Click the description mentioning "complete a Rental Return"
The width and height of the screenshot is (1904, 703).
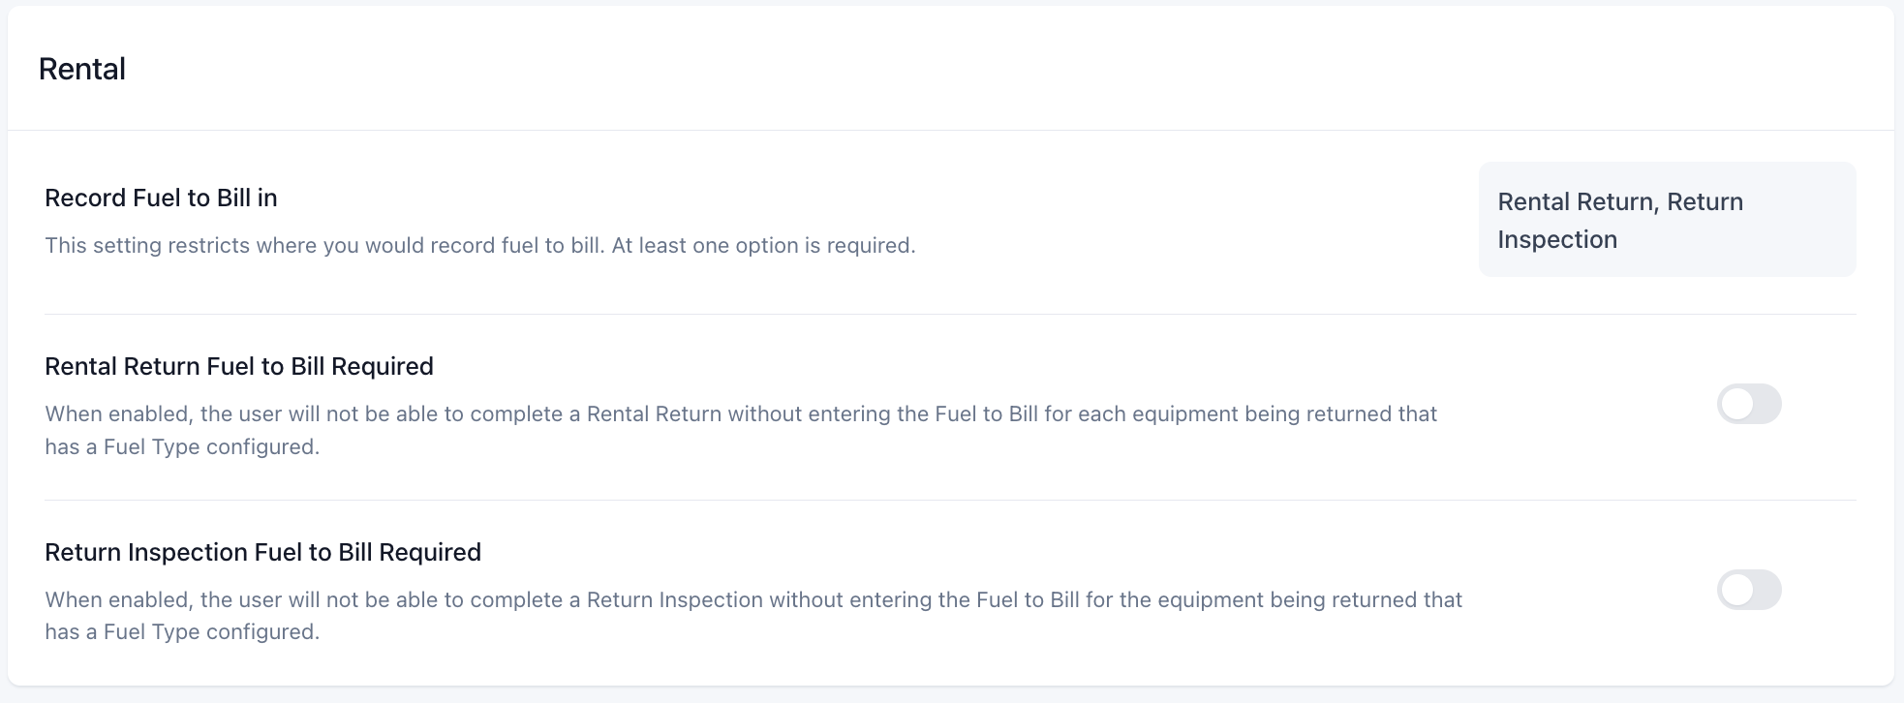tap(741, 413)
